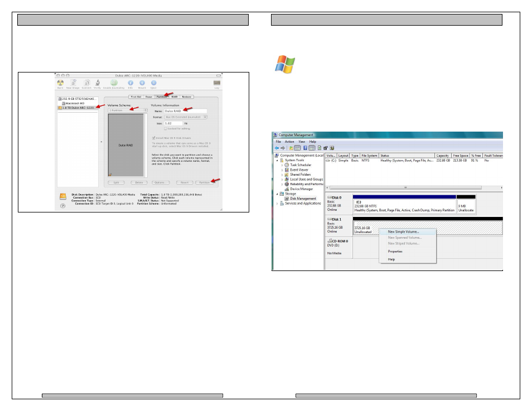Click the Split button
Image resolution: width=532 pixels, height=411 pixels.
[116, 182]
